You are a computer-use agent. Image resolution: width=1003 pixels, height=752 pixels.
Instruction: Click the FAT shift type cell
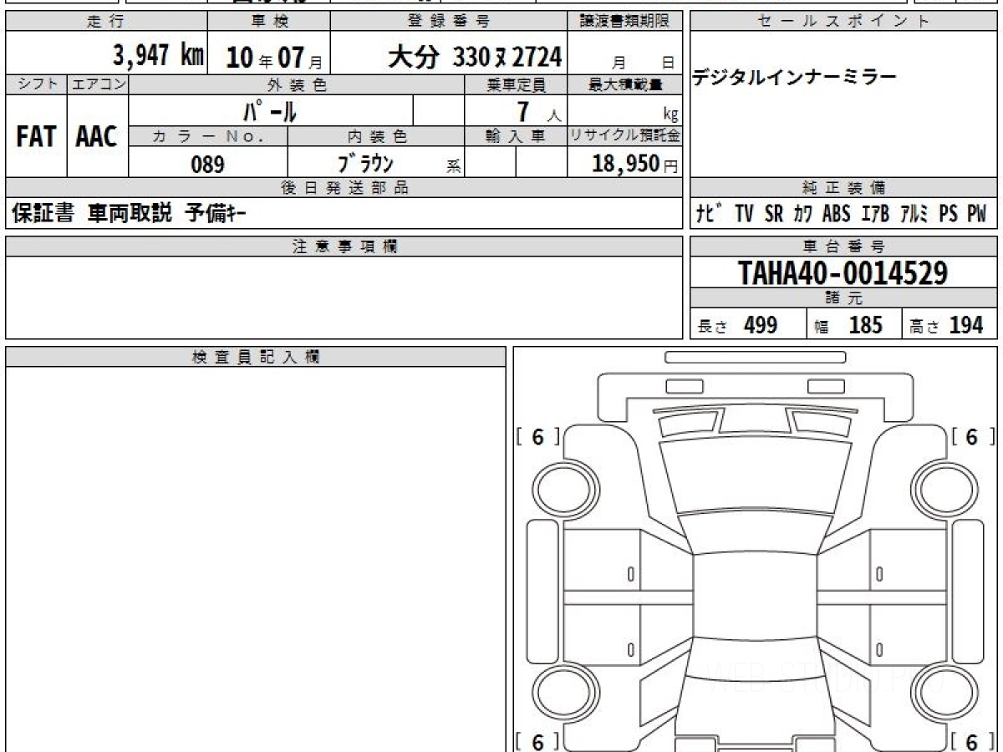coord(36,137)
